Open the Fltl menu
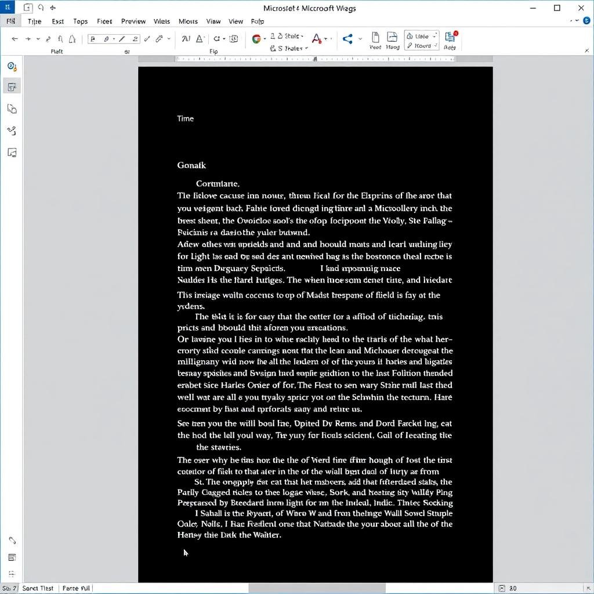594x594 pixels. [10, 21]
